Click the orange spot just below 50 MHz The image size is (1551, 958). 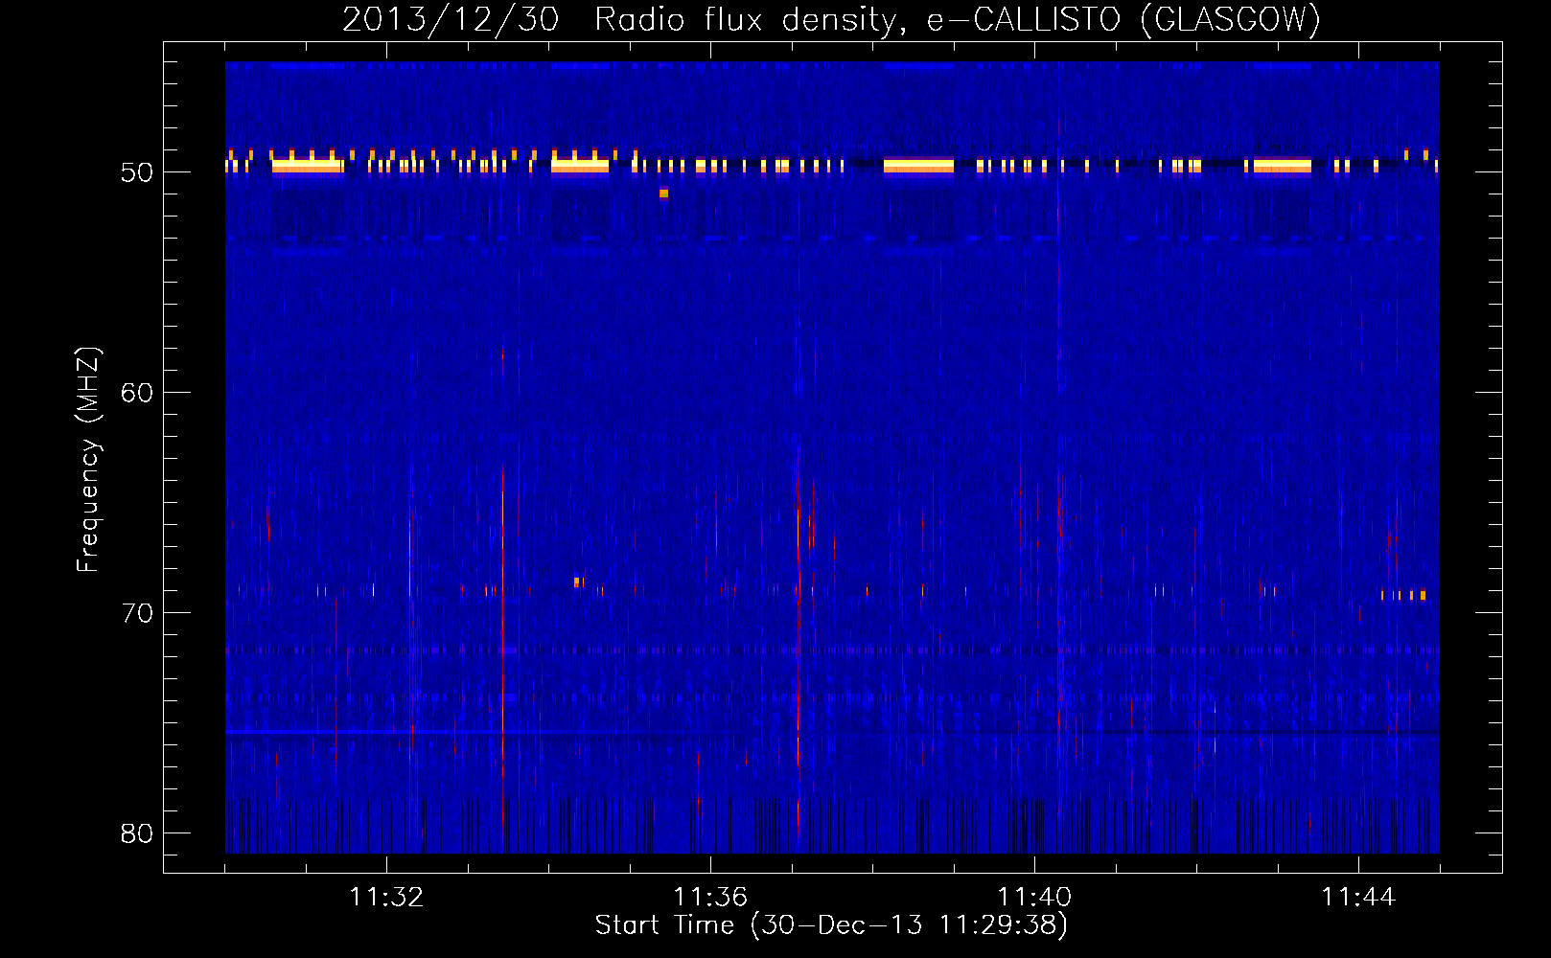tap(663, 194)
